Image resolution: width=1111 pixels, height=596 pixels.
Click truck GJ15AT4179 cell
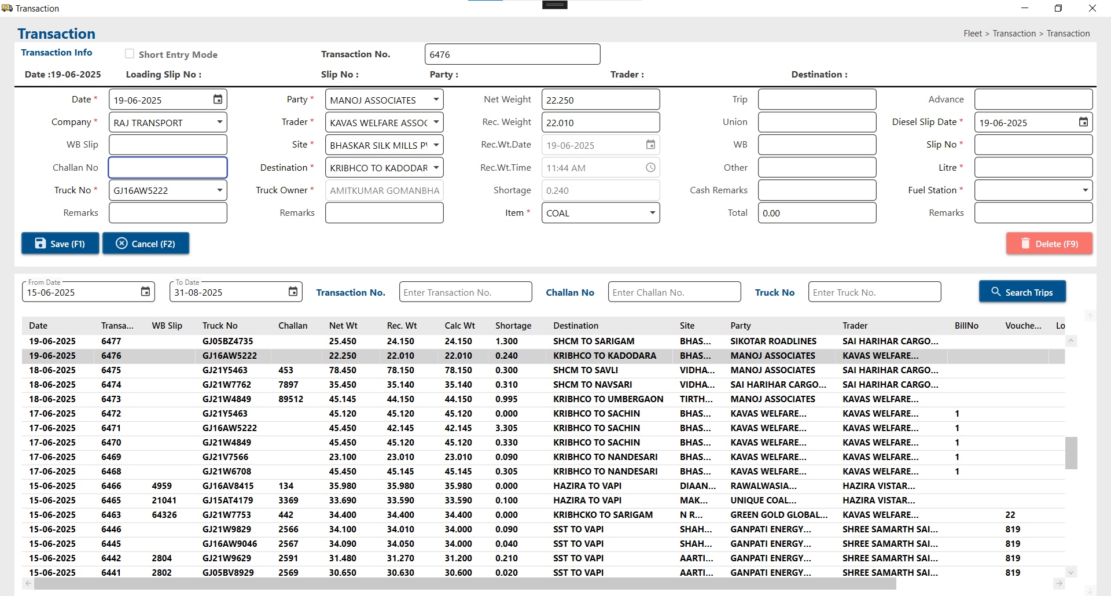(x=228, y=501)
